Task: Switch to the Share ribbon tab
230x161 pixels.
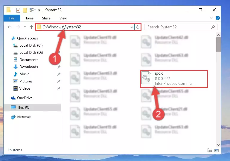Action: [x=46, y=18]
